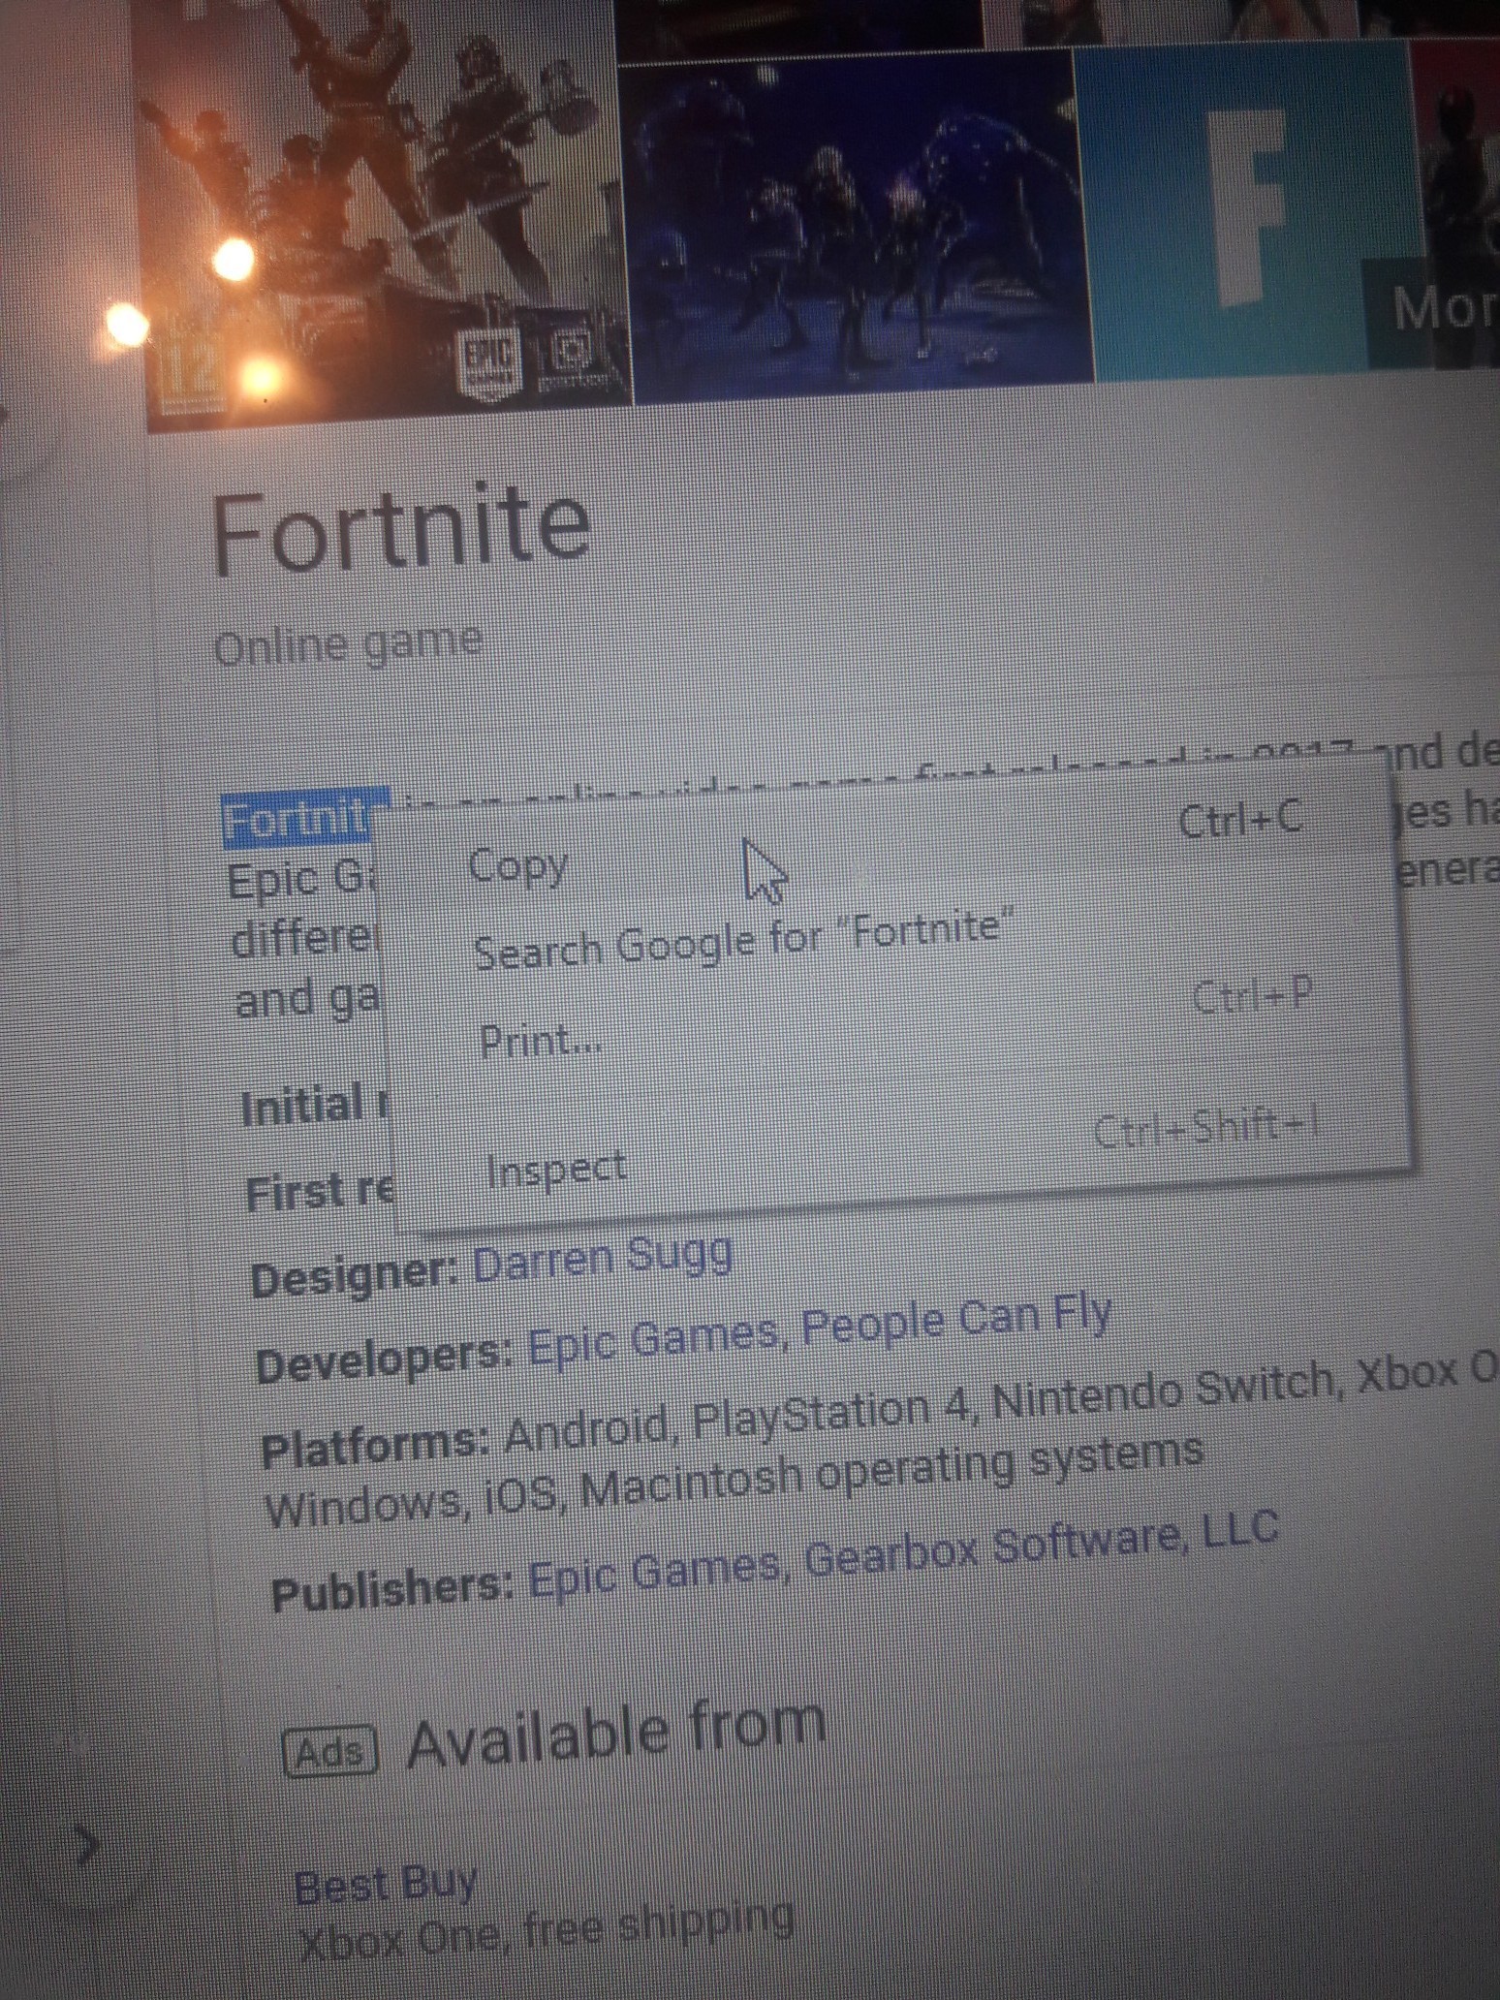Visit the Gearbox Software, LLC publisher link
1500x2000 pixels.
[x=1043, y=1547]
